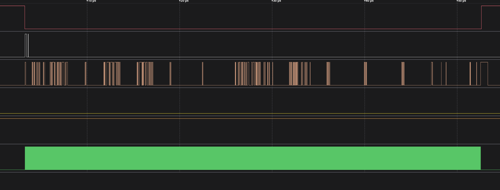500x190 pixels.
Task: Click the wide final pulse on orange channel
Action: 484,73
